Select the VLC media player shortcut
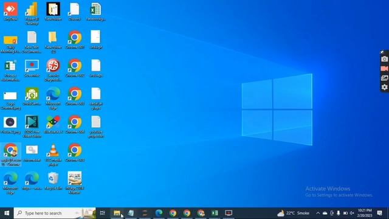389x219 pixels. pyautogui.click(x=53, y=155)
